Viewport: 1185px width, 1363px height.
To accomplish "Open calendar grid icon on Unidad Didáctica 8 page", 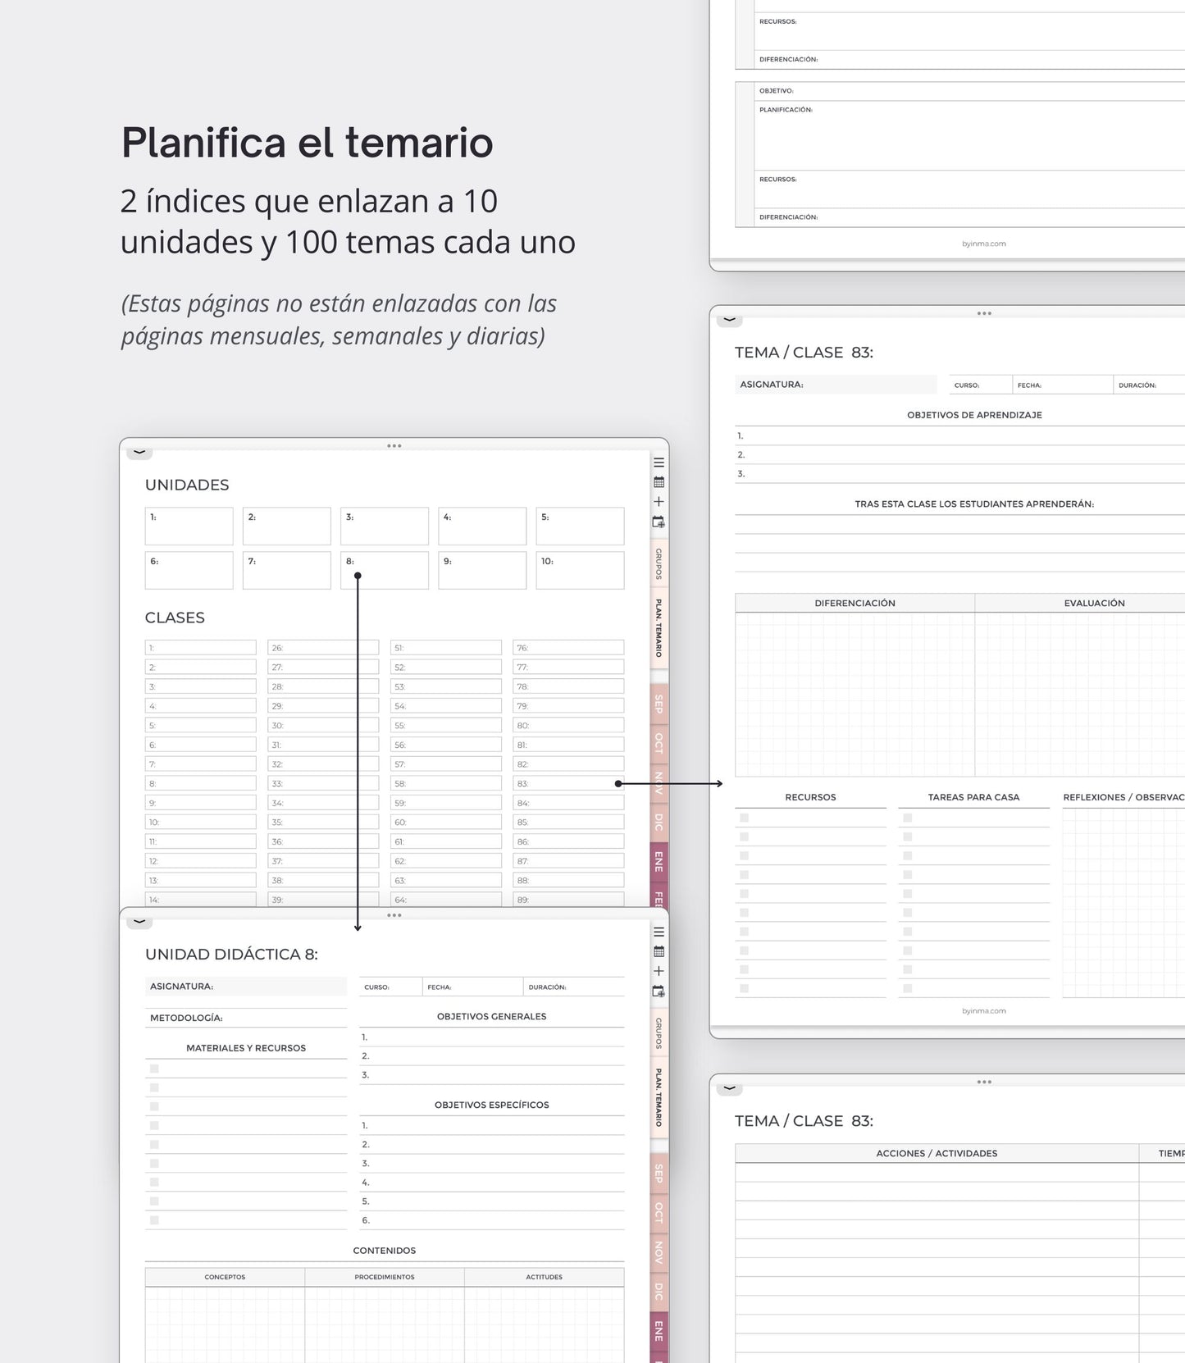I will tap(659, 951).
